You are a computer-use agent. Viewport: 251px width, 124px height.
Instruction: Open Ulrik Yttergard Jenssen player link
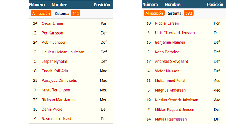click(175, 33)
